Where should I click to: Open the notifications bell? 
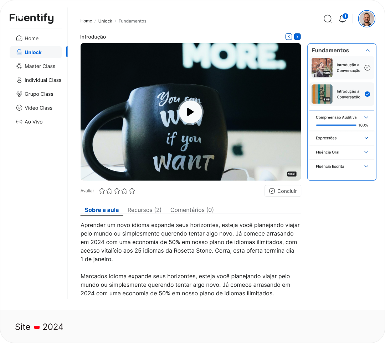343,19
